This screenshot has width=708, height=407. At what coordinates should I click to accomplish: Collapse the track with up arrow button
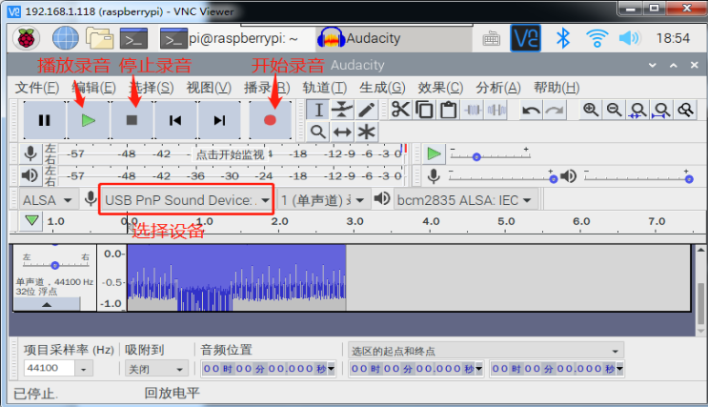[47, 304]
